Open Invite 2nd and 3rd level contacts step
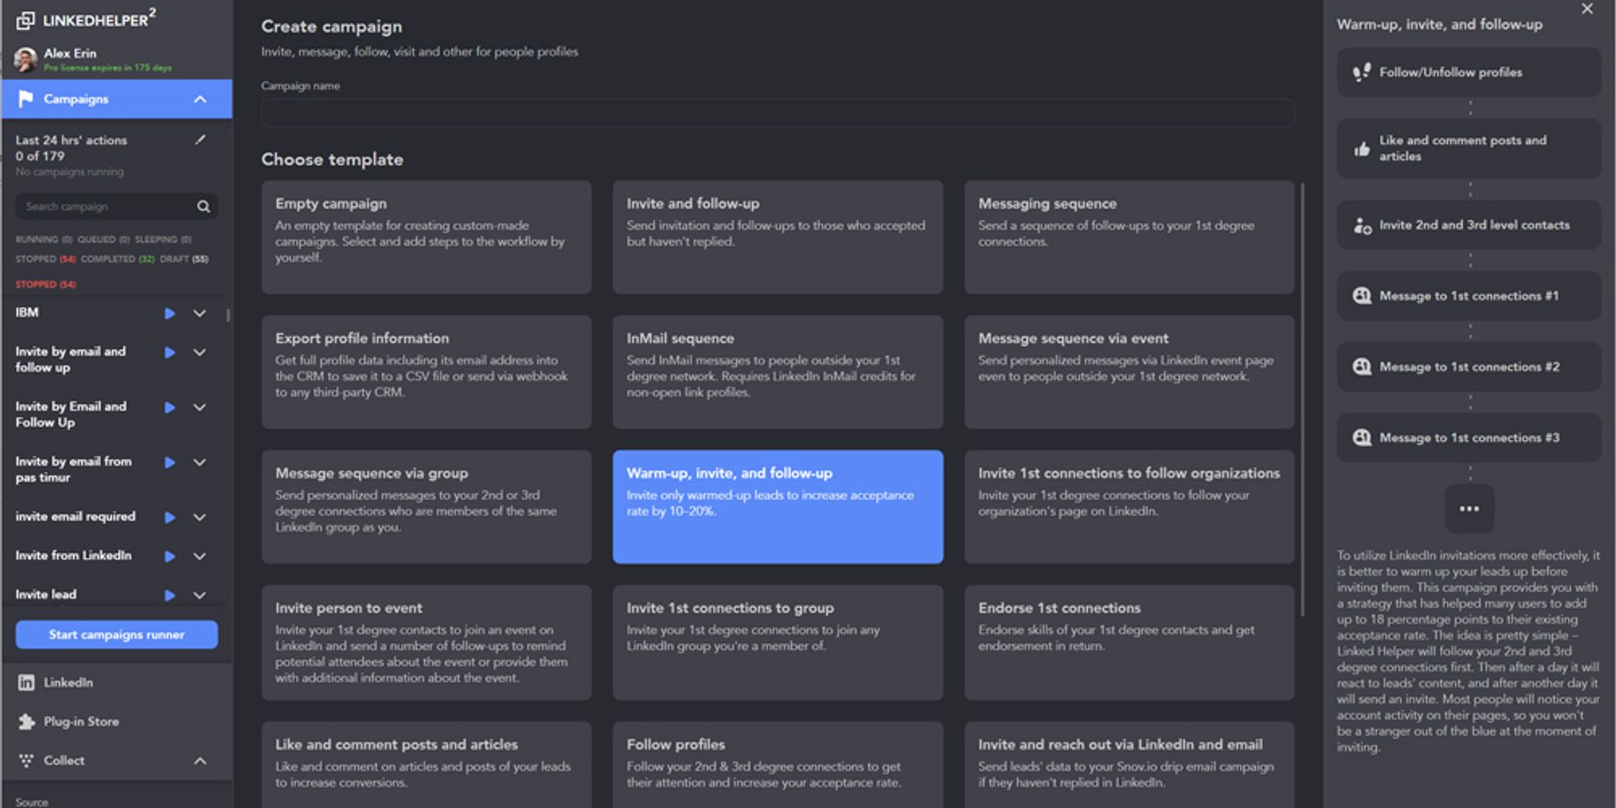This screenshot has width=1616, height=808. point(1468,225)
